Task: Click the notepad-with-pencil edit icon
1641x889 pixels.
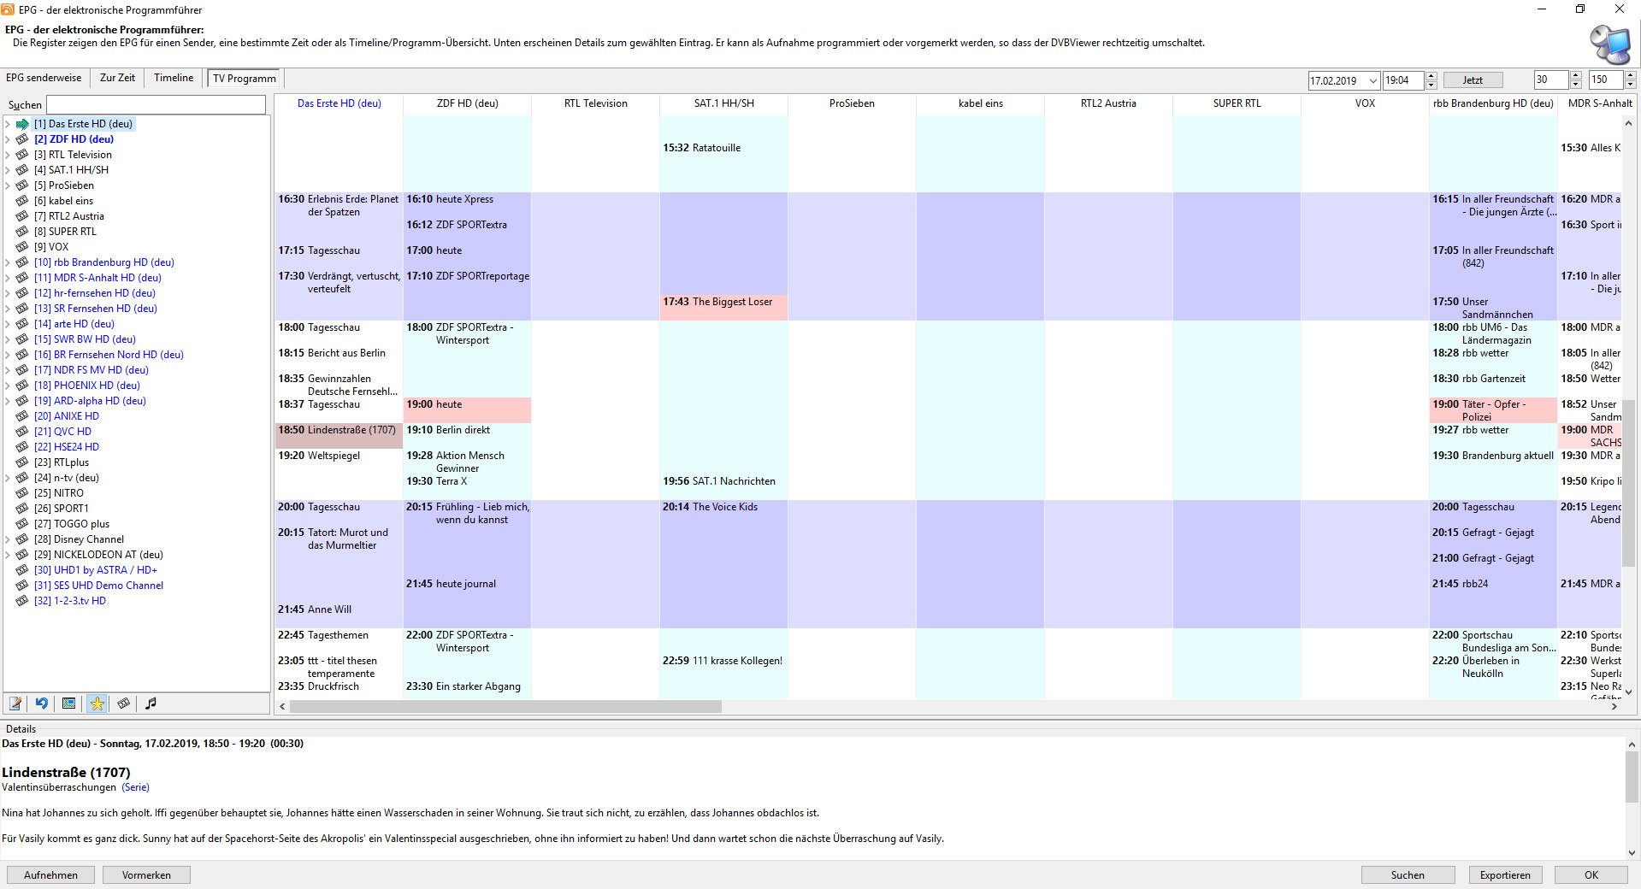Action: click(15, 704)
